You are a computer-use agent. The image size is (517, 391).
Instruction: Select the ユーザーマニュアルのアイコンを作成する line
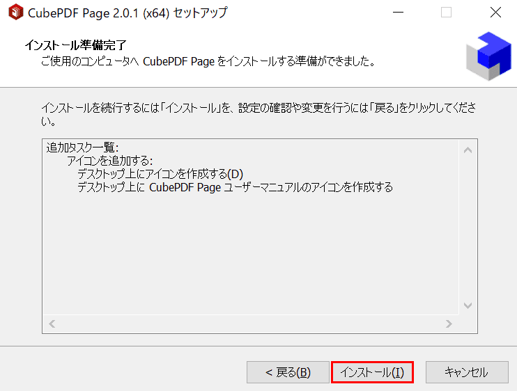click(235, 188)
